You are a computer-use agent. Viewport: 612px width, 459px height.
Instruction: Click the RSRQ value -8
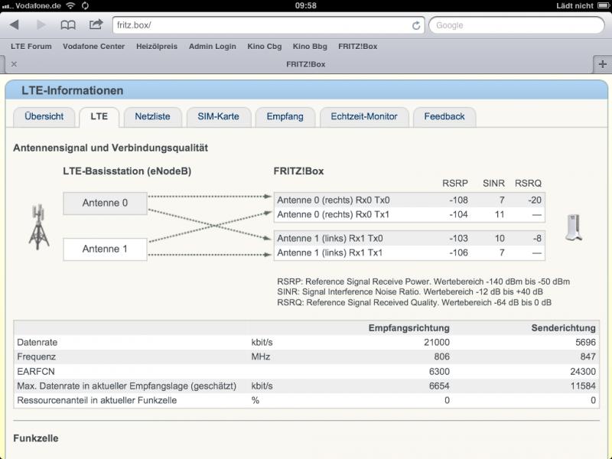[537, 239]
